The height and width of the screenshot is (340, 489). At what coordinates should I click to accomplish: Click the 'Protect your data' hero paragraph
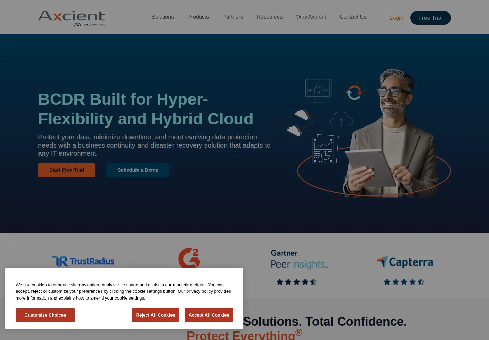154,145
